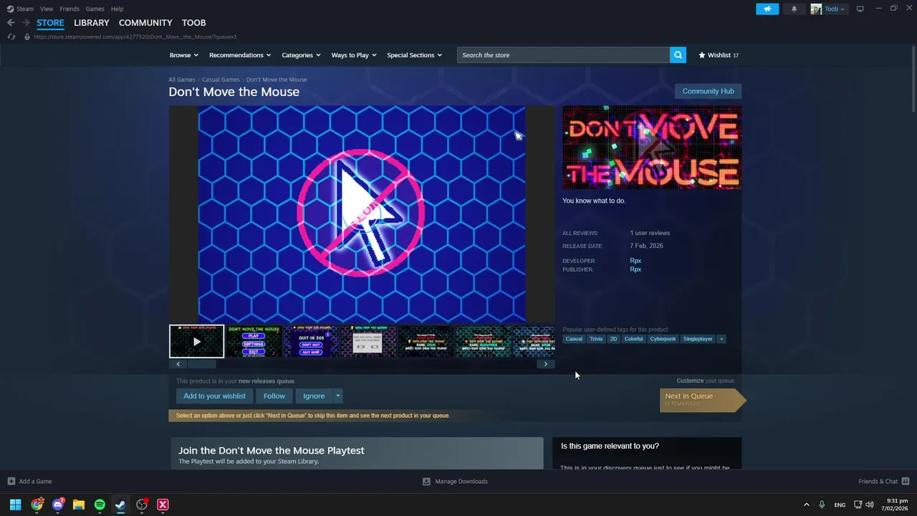Click the Add a Game plus icon
The height and width of the screenshot is (516, 917).
pyautogui.click(x=11, y=481)
